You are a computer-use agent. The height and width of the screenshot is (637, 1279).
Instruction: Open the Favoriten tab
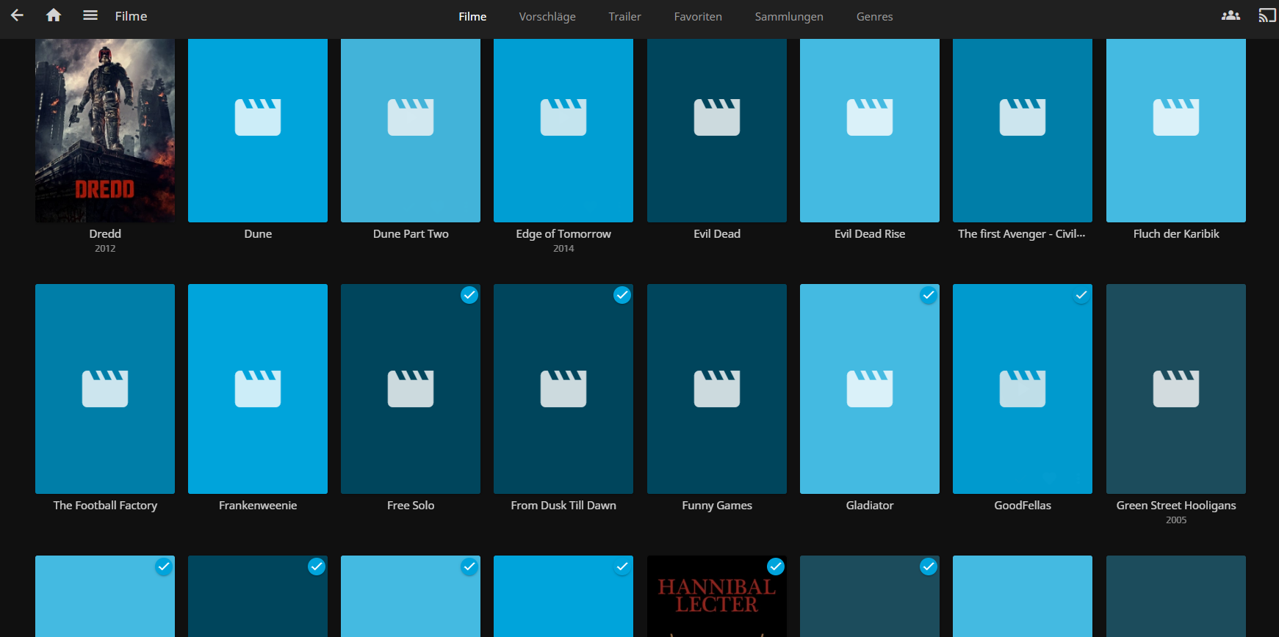coord(698,16)
